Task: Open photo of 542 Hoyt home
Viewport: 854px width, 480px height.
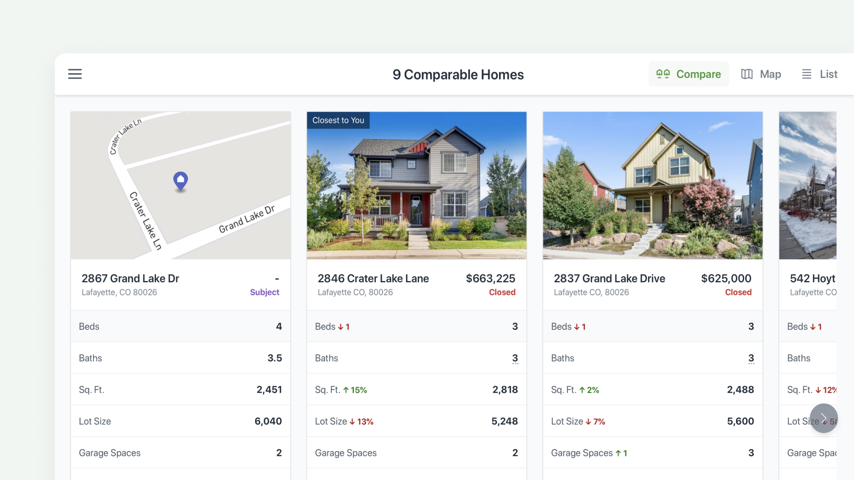Action: click(808, 186)
